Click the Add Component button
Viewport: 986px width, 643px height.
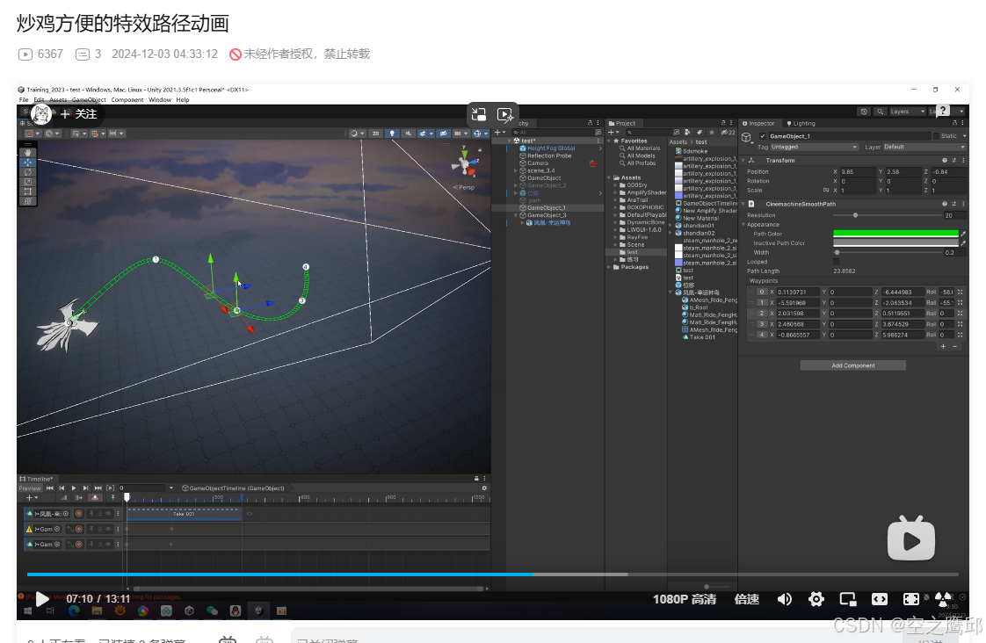pyautogui.click(x=852, y=365)
